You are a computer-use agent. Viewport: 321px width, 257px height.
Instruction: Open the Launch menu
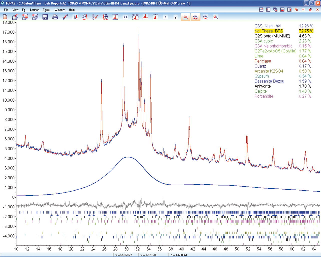[35, 10]
